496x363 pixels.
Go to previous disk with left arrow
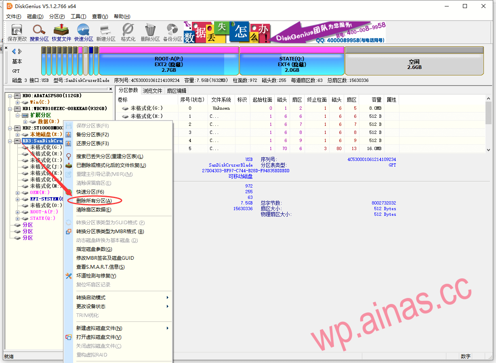click(x=14, y=51)
